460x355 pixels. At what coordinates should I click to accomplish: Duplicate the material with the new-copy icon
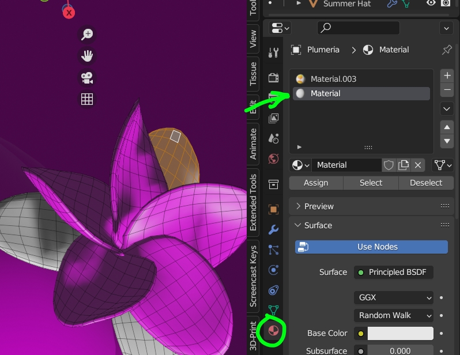(x=404, y=165)
